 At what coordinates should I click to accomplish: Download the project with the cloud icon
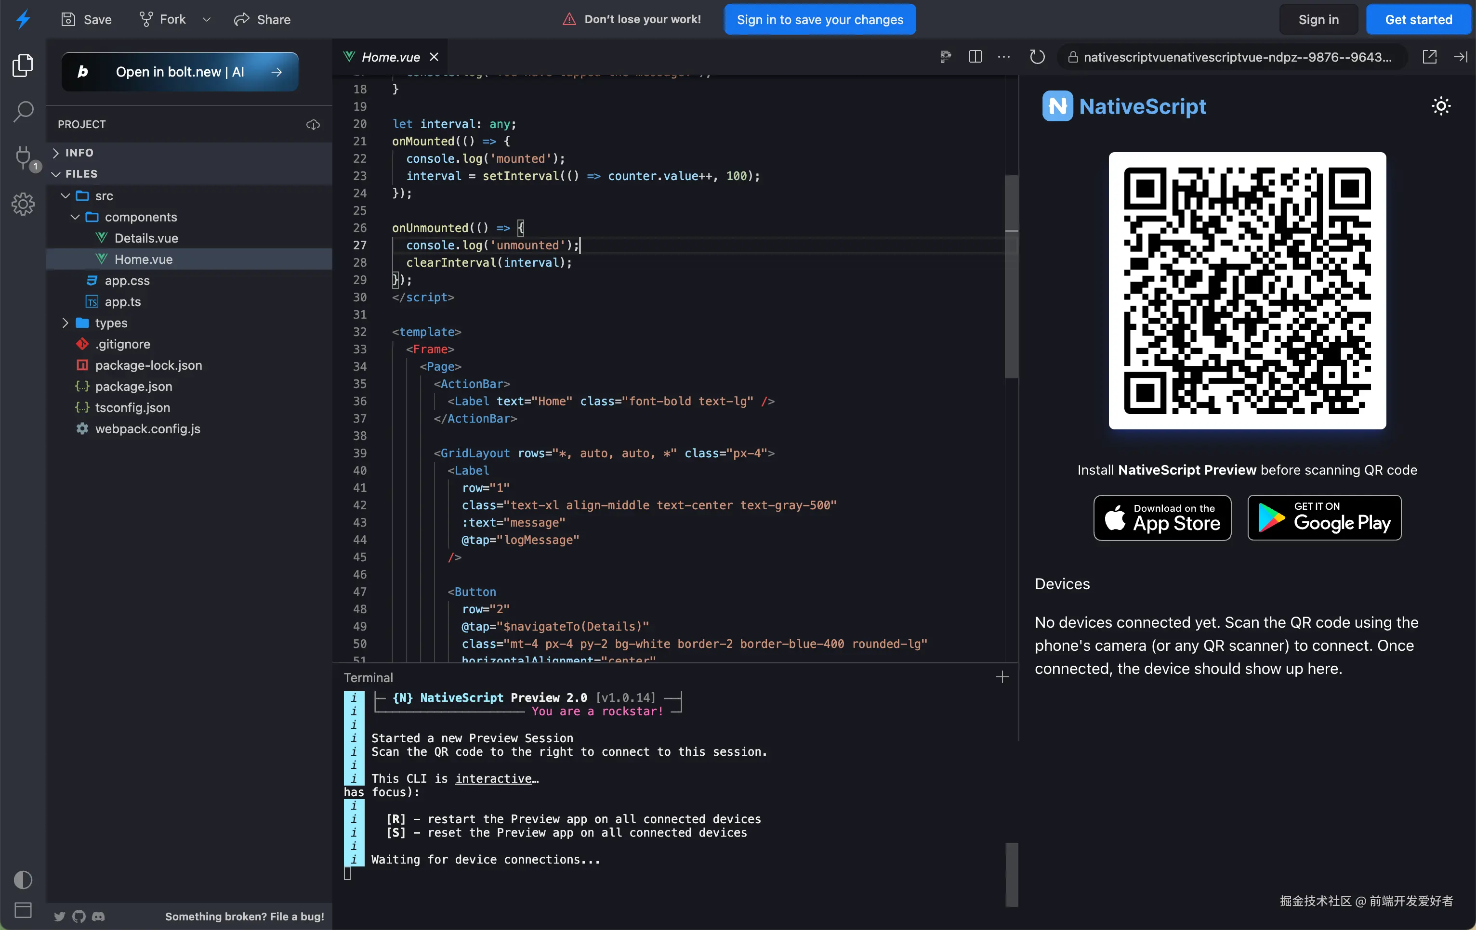coord(313,124)
